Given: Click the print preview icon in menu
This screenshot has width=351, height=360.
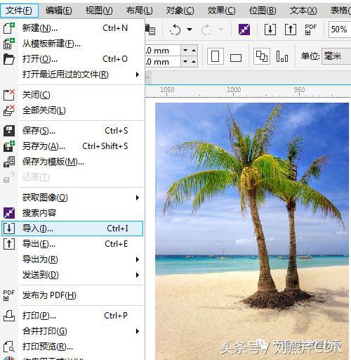Looking at the screenshot, I should click(x=9, y=347).
